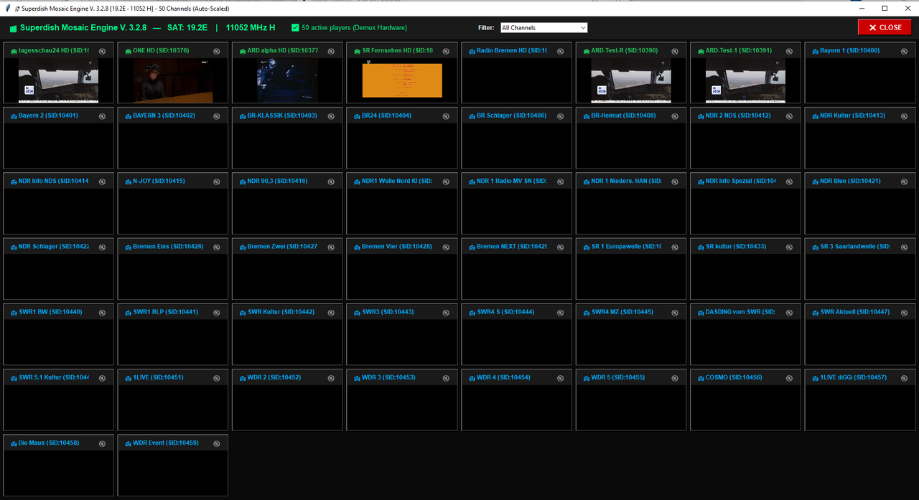Click the radio icon on NDR 90,3

pos(243,181)
